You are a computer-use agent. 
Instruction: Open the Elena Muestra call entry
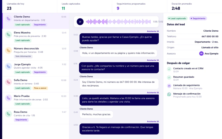(x=36, y=37)
